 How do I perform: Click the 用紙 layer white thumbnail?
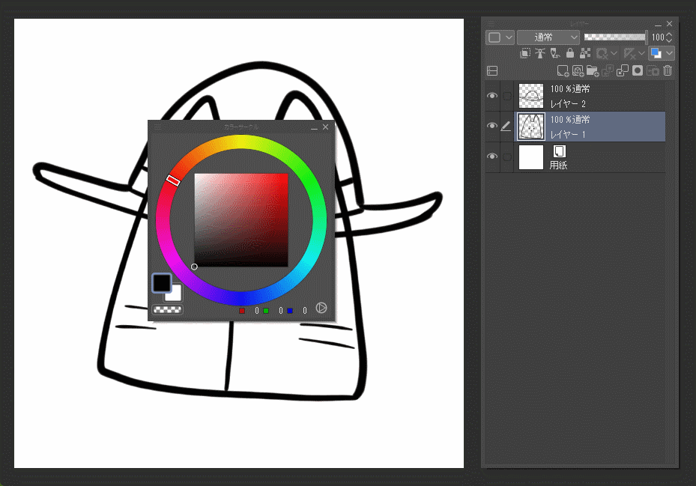pyautogui.click(x=531, y=157)
